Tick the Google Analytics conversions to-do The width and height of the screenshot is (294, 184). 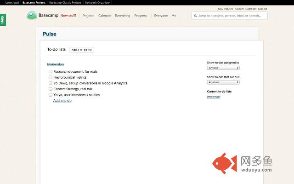(x=50, y=83)
